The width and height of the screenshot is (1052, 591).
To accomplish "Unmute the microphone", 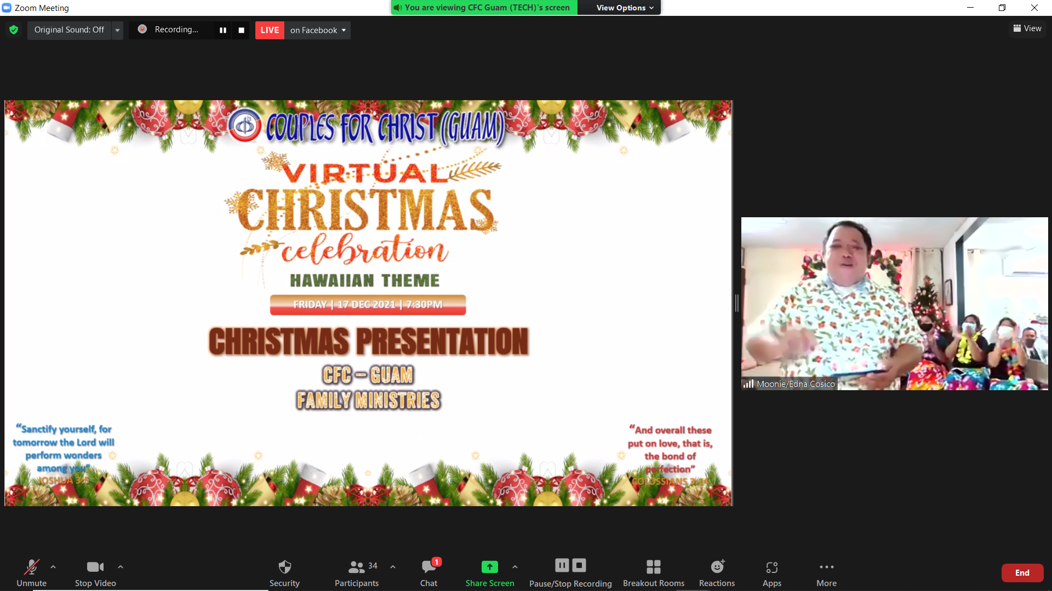I will 31,572.
